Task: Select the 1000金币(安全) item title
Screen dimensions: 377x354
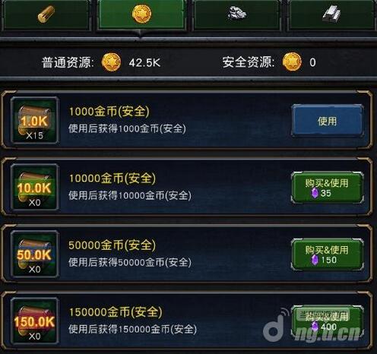Action: [x=109, y=112]
